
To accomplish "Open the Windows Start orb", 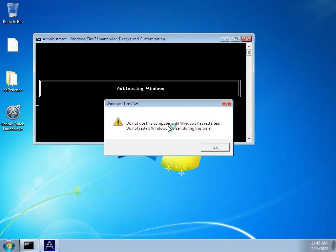I will click(9, 245).
